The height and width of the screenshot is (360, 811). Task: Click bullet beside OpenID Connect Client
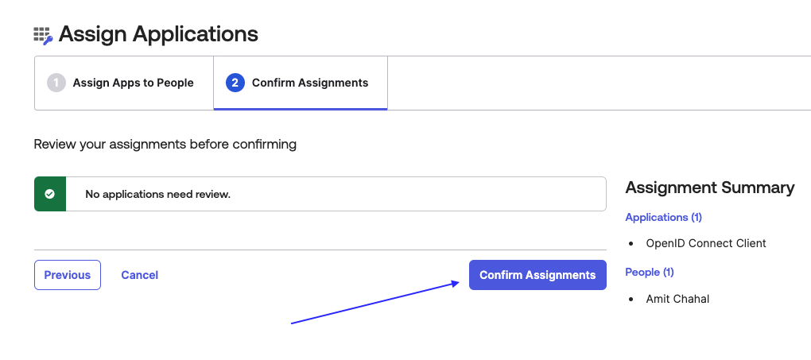point(631,244)
